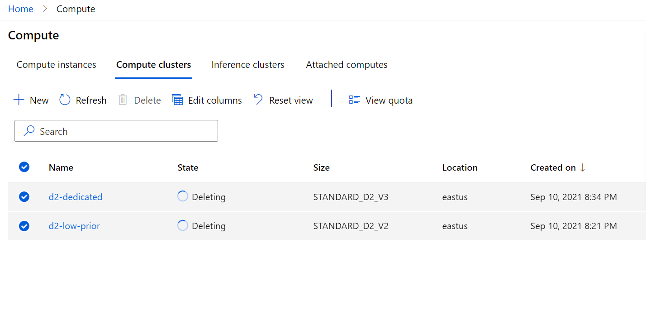Switch to the Compute instances tab
This screenshot has height=325, width=646.
(x=56, y=64)
